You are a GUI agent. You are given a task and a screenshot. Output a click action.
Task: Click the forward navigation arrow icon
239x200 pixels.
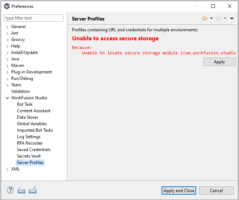click(218, 18)
